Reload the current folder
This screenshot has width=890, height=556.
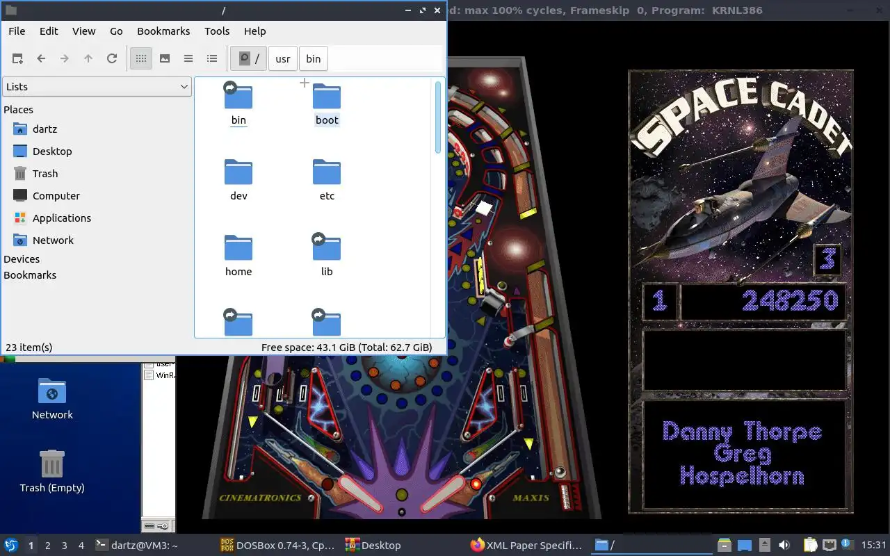coord(112,59)
